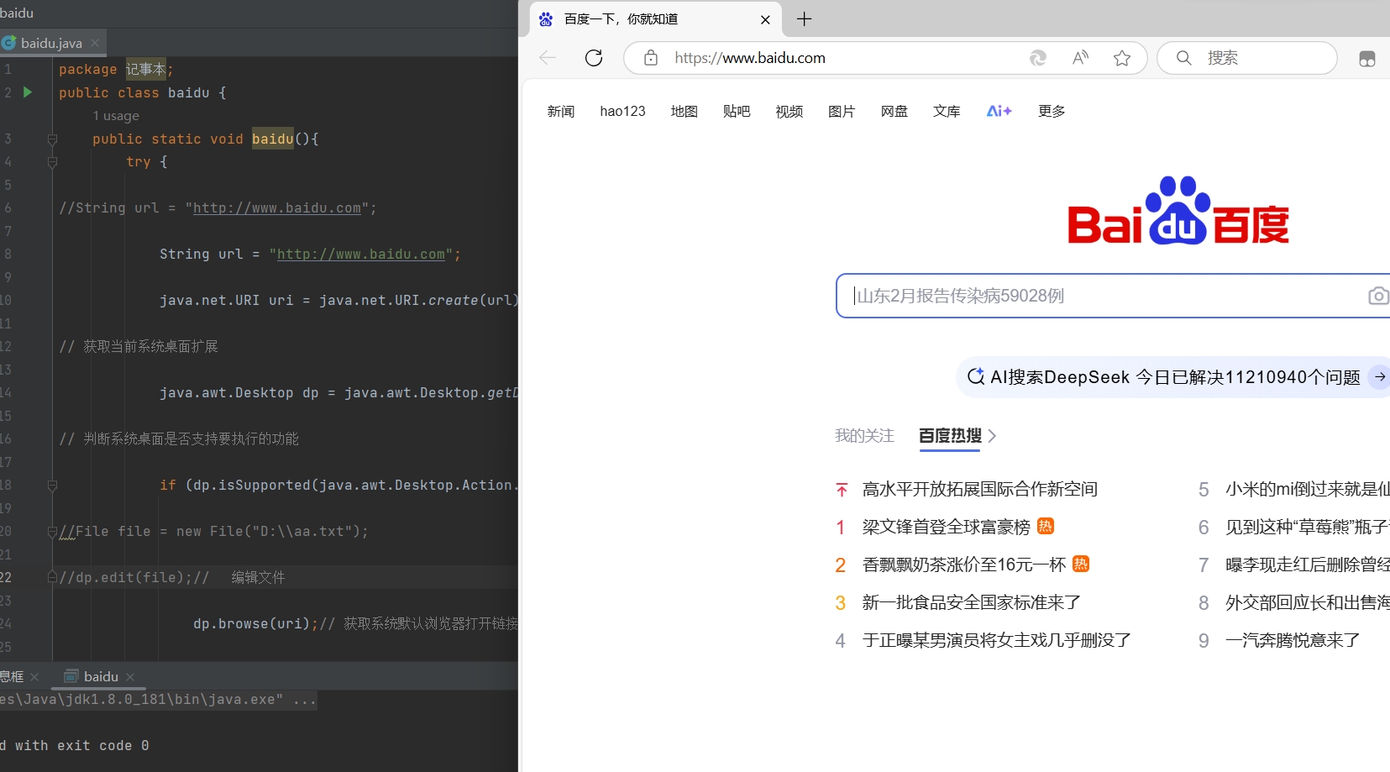The image size is (1390, 772).
Task: Click the 1 usage hint above the baidu method
Action: (116, 116)
